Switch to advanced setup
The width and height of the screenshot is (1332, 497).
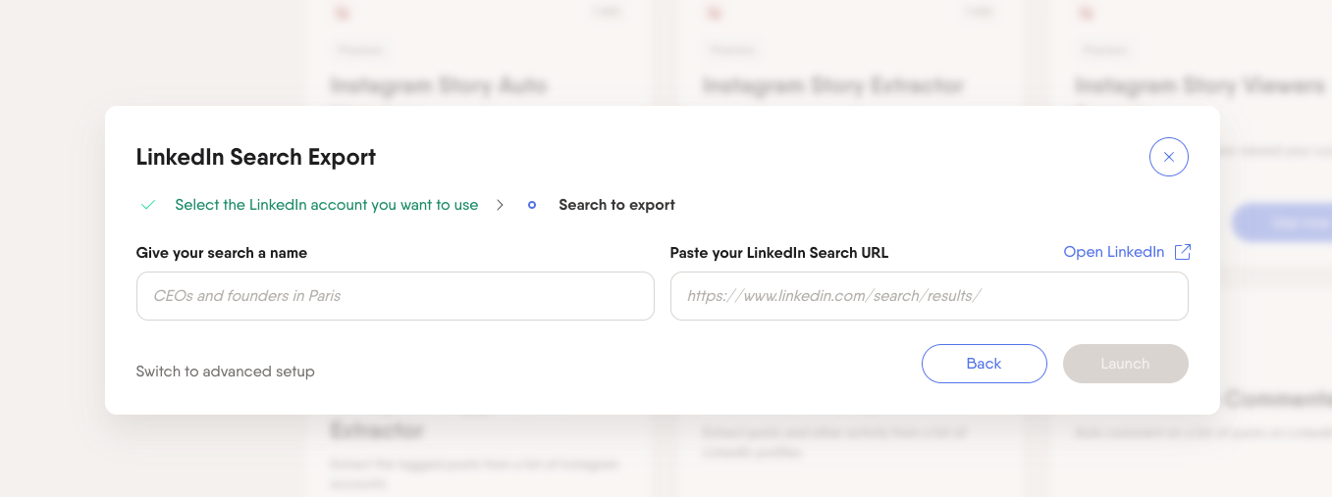point(226,372)
